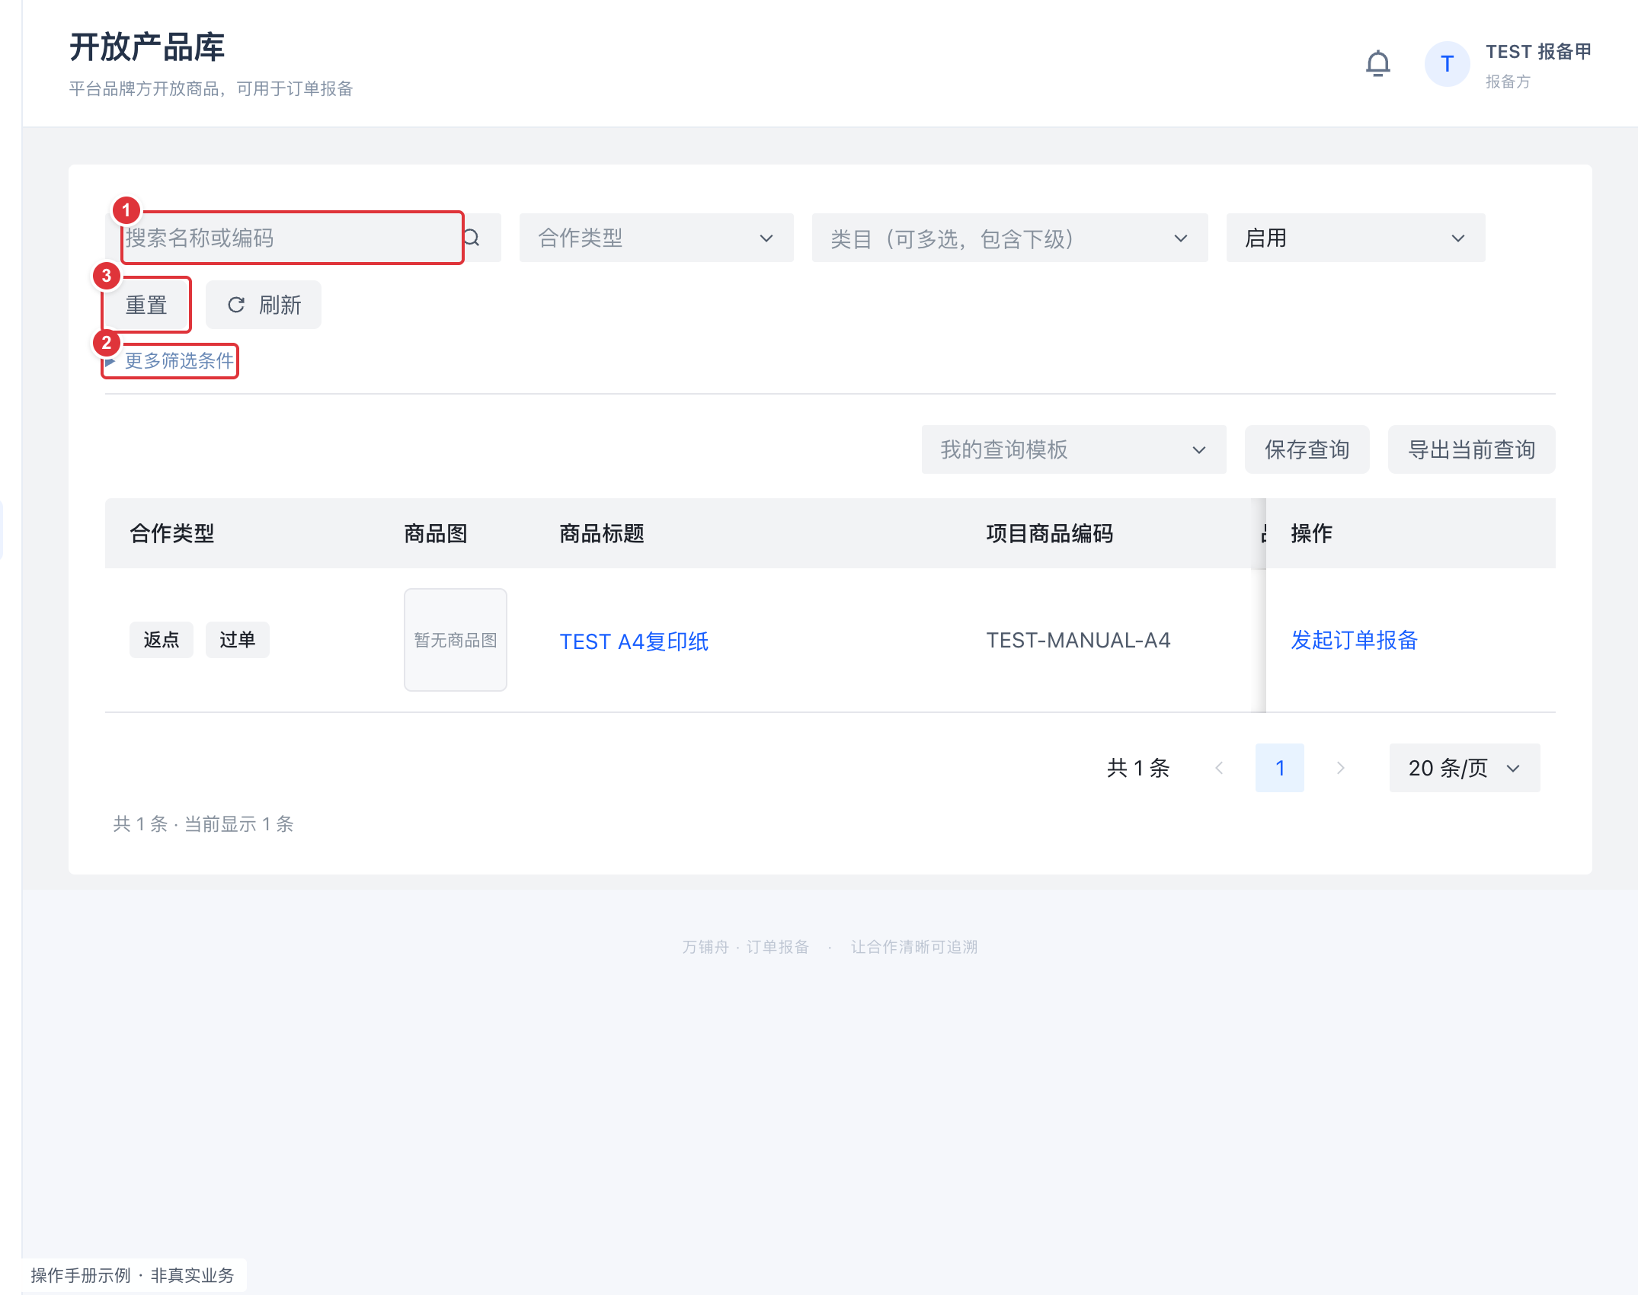This screenshot has width=1638, height=1295.
Task: Click the search magnifier icon
Action: click(472, 238)
